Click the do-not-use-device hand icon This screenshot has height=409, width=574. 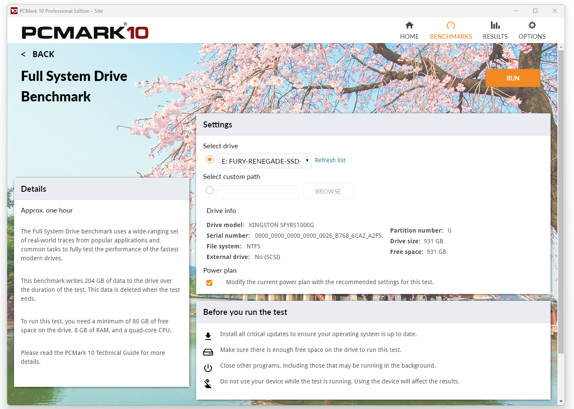[x=208, y=384]
